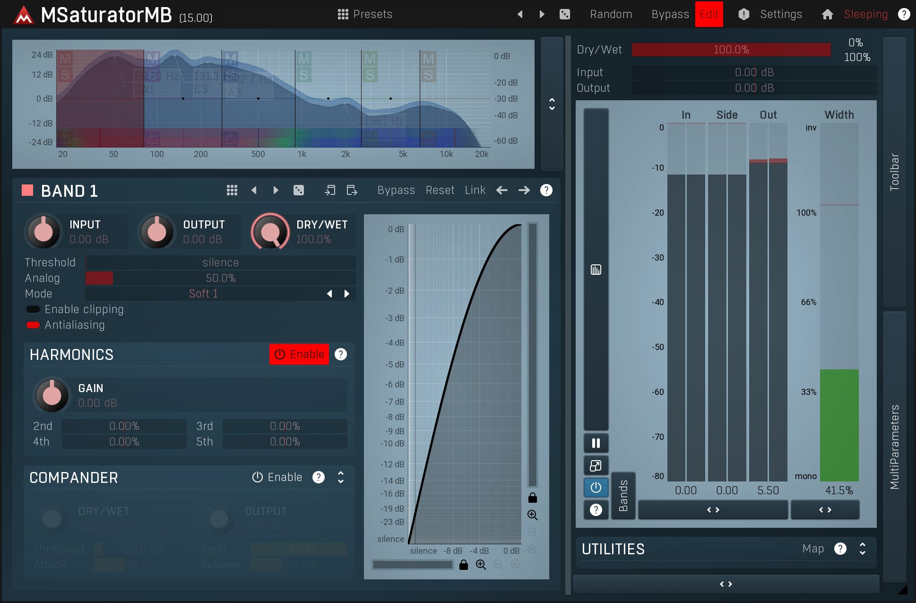Expand the Utilities panel arrows
The height and width of the screenshot is (603, 916).
(862, 549)
